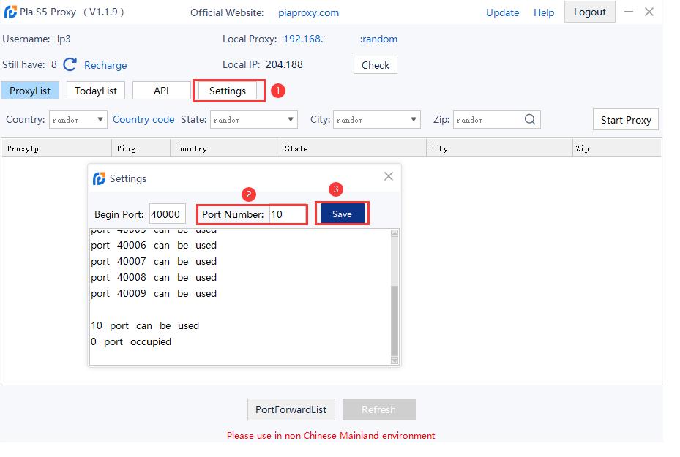Viewport: 680px width, 457px height.
Task: Minimize the Pia S5 Proxy window
Action: pyautogui.click(x=629, y=12)
